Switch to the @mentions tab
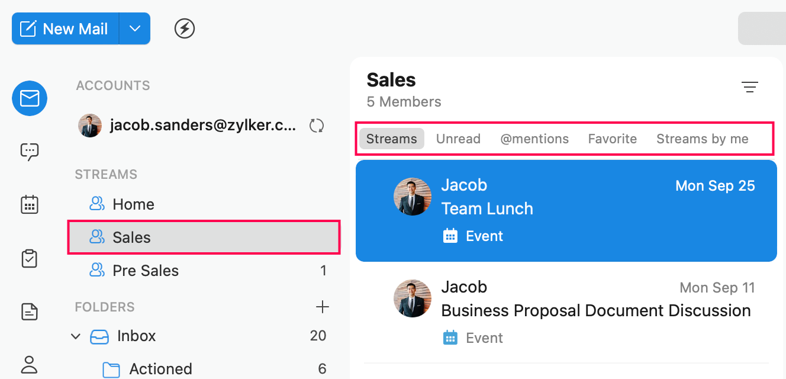This screenshot has width=786, height=379. point(534,139)
